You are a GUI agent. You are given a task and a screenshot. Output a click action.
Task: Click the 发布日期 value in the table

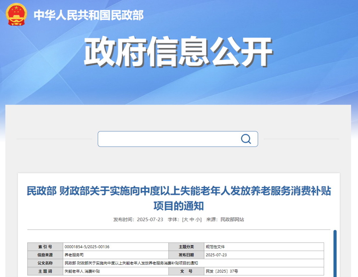(x=216, y=255)
